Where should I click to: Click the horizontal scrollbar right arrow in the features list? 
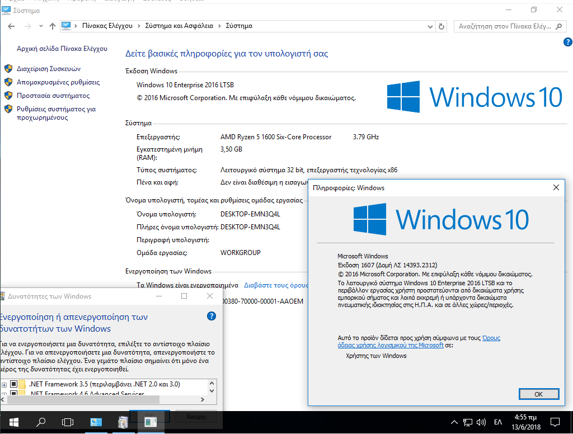[x=203, y=400]
